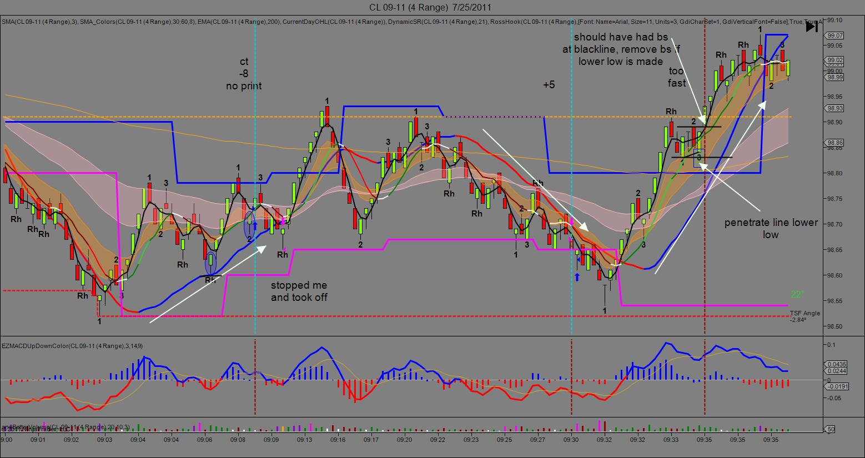Select the 98.70 price axis label

(x=835, y=224)
